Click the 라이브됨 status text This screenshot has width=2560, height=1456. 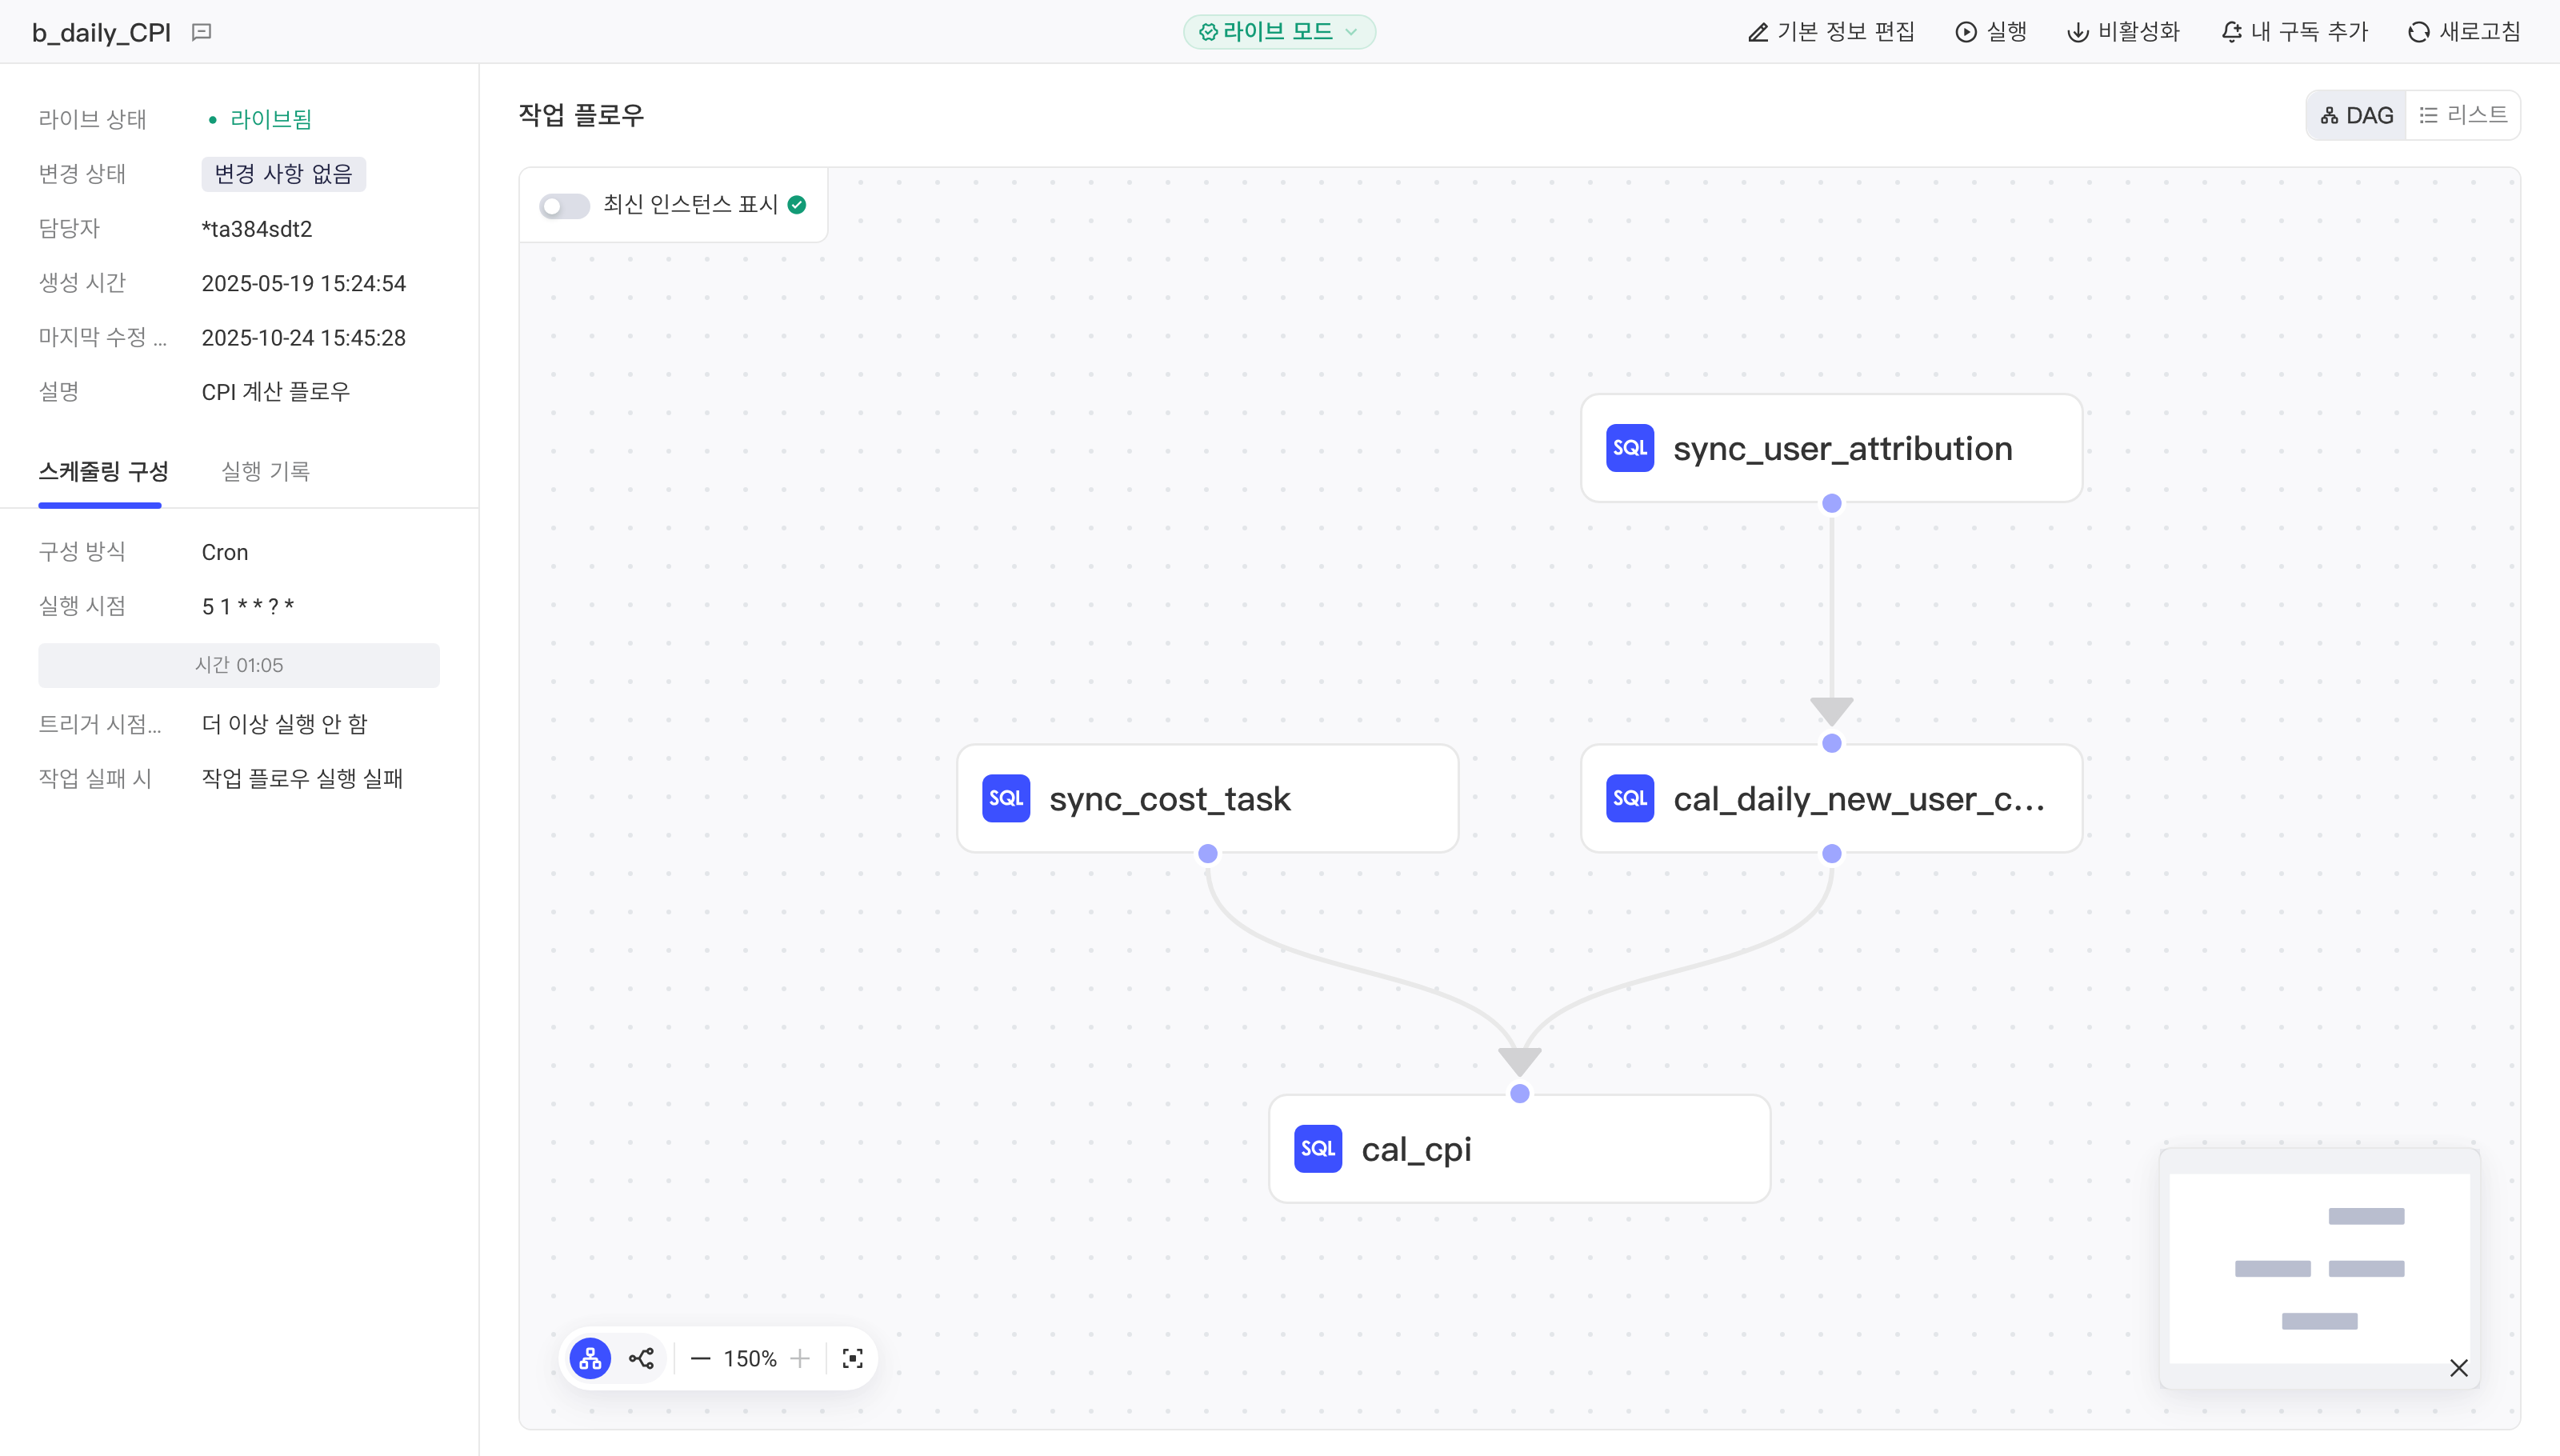tap(271, 119)
